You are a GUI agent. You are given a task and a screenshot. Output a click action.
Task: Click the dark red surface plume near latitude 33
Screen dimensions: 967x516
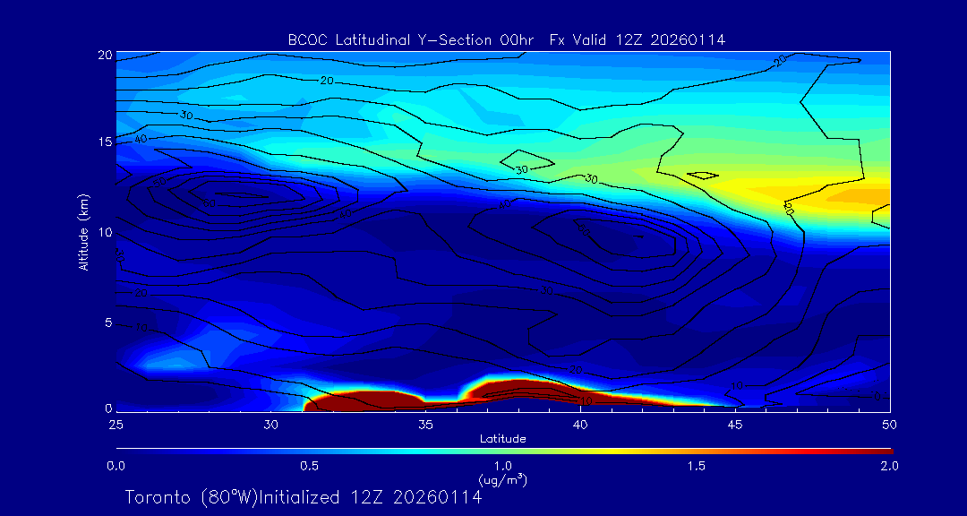click(364, 401)
